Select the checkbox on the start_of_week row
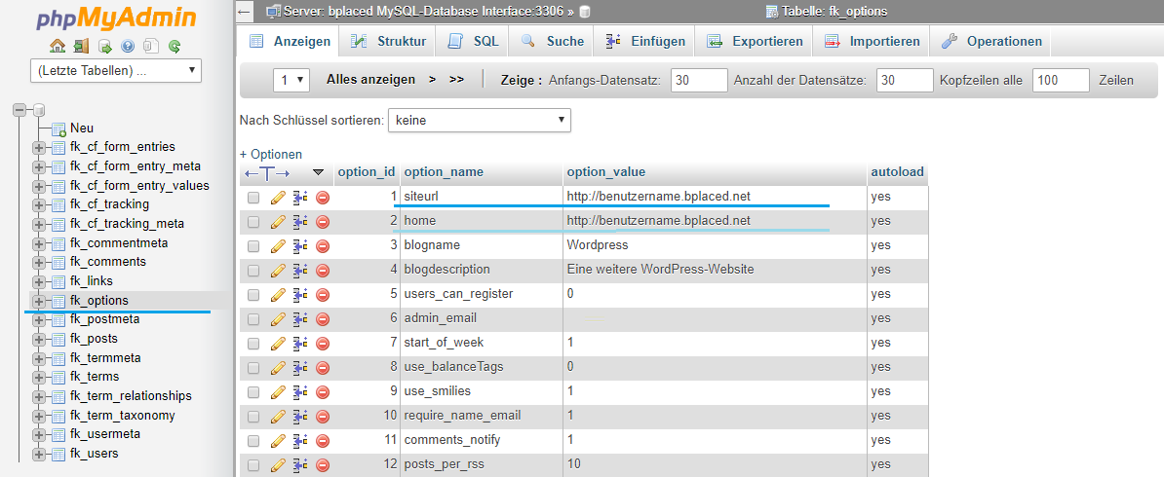 253,343
